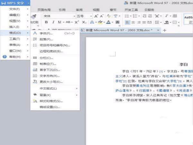Align text left
Image resolution: width=193 pixels, height=145 pixels.
click(127, 22)
